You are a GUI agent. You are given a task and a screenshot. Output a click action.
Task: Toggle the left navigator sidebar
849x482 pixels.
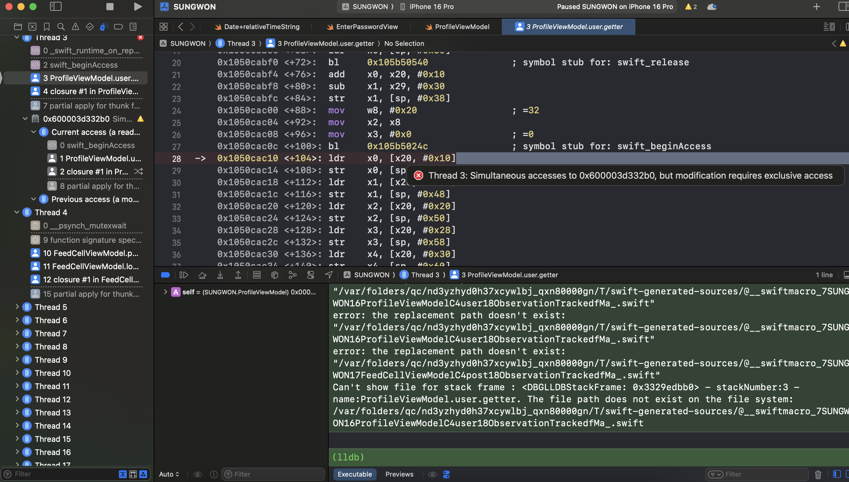(56, 7)
